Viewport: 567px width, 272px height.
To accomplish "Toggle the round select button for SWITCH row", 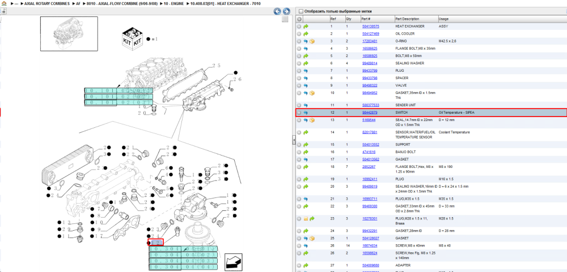I will click(x=299, y=113).
